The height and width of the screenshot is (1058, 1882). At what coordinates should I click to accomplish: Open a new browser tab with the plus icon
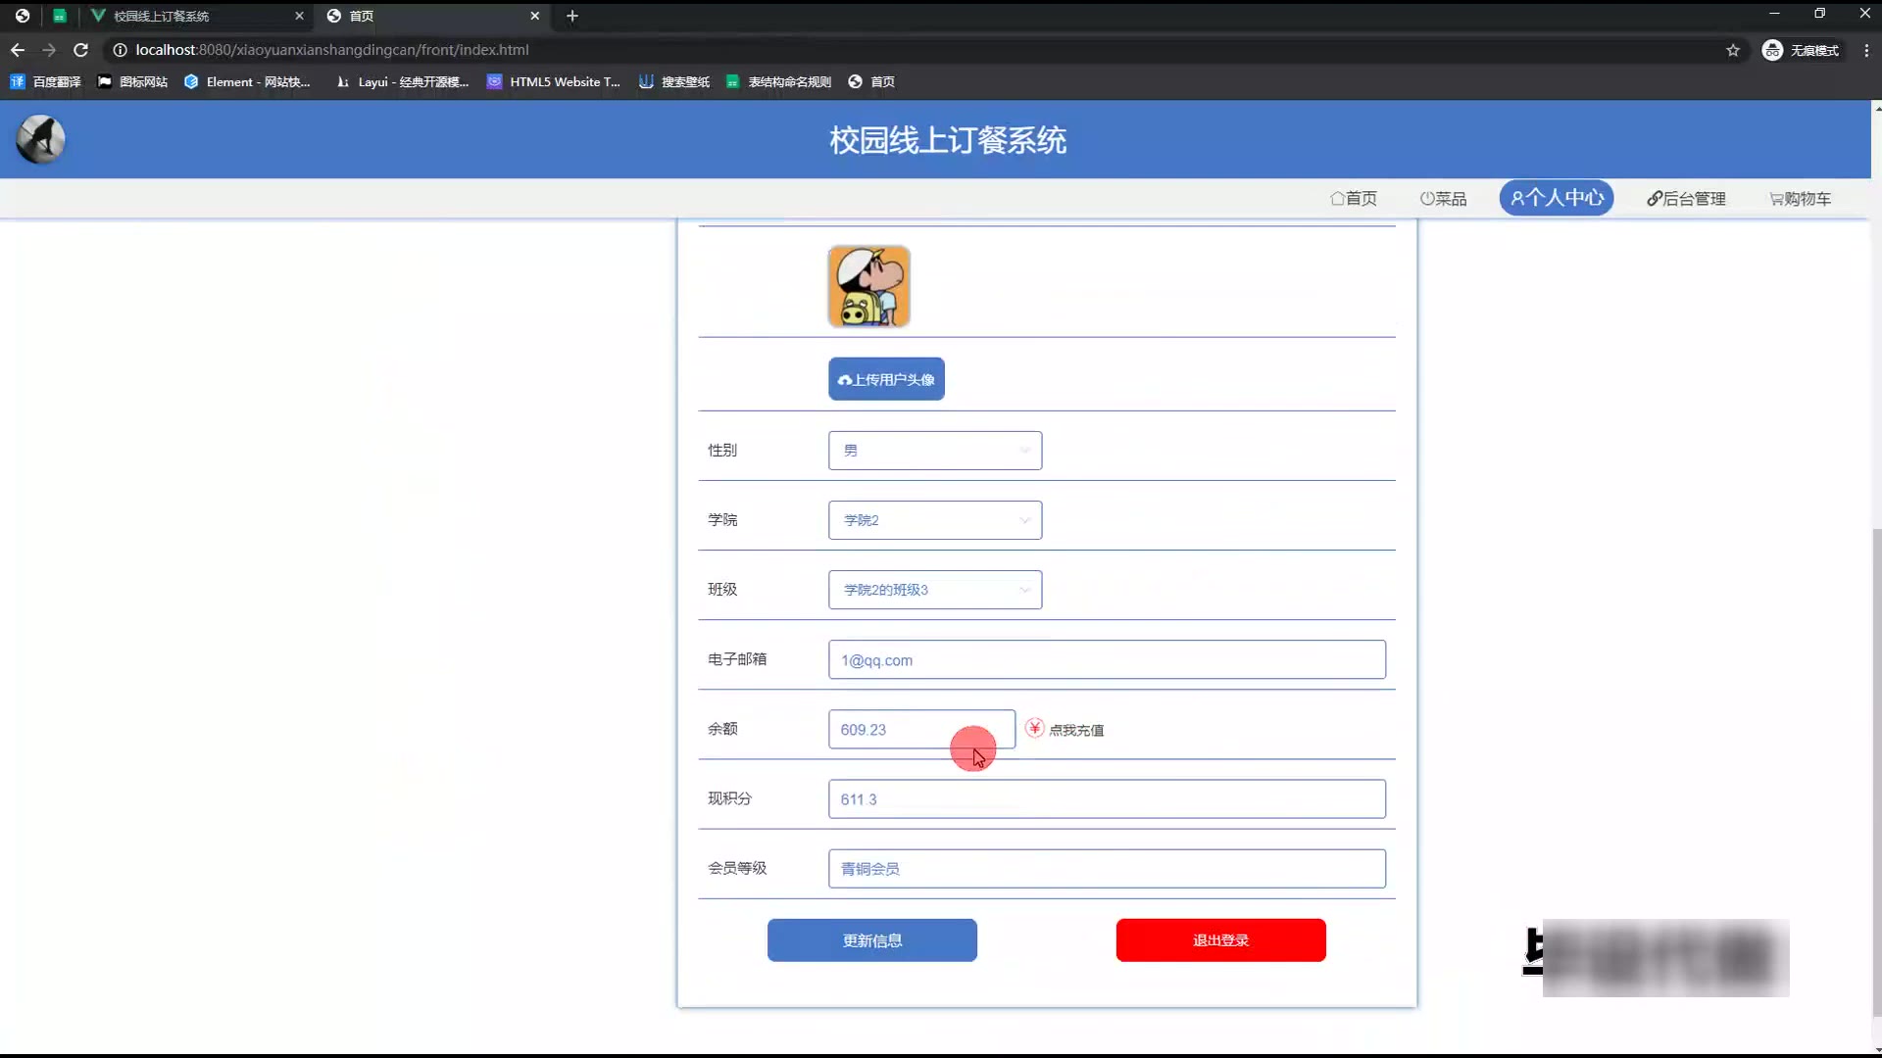click(x=572, y=16)
